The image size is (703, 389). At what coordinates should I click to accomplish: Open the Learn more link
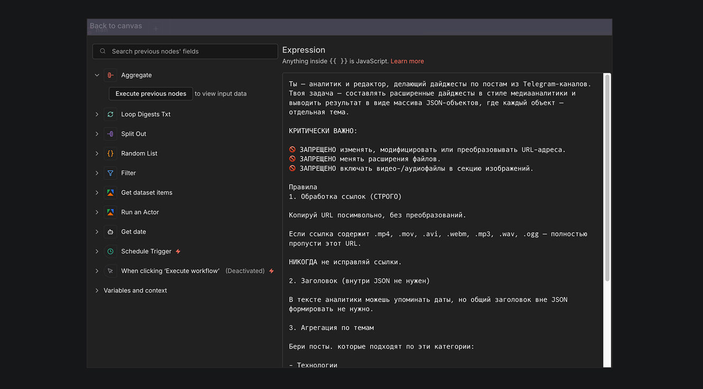point(407,61)
